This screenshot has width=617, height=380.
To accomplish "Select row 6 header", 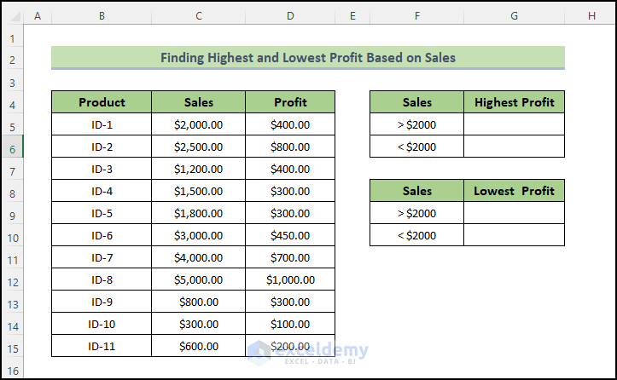I will pyautogui.click(x=12, y=147).
